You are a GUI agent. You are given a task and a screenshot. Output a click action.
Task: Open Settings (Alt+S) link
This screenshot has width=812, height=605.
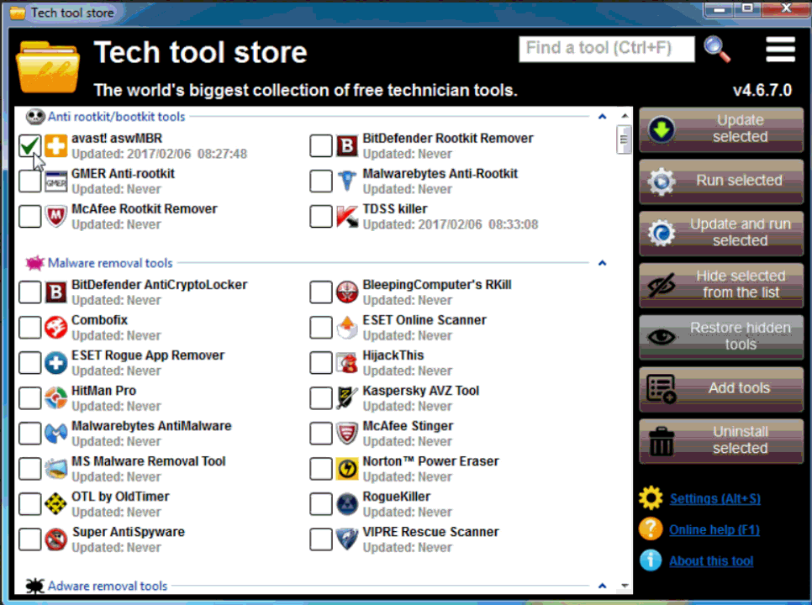(x=714, y=498)
